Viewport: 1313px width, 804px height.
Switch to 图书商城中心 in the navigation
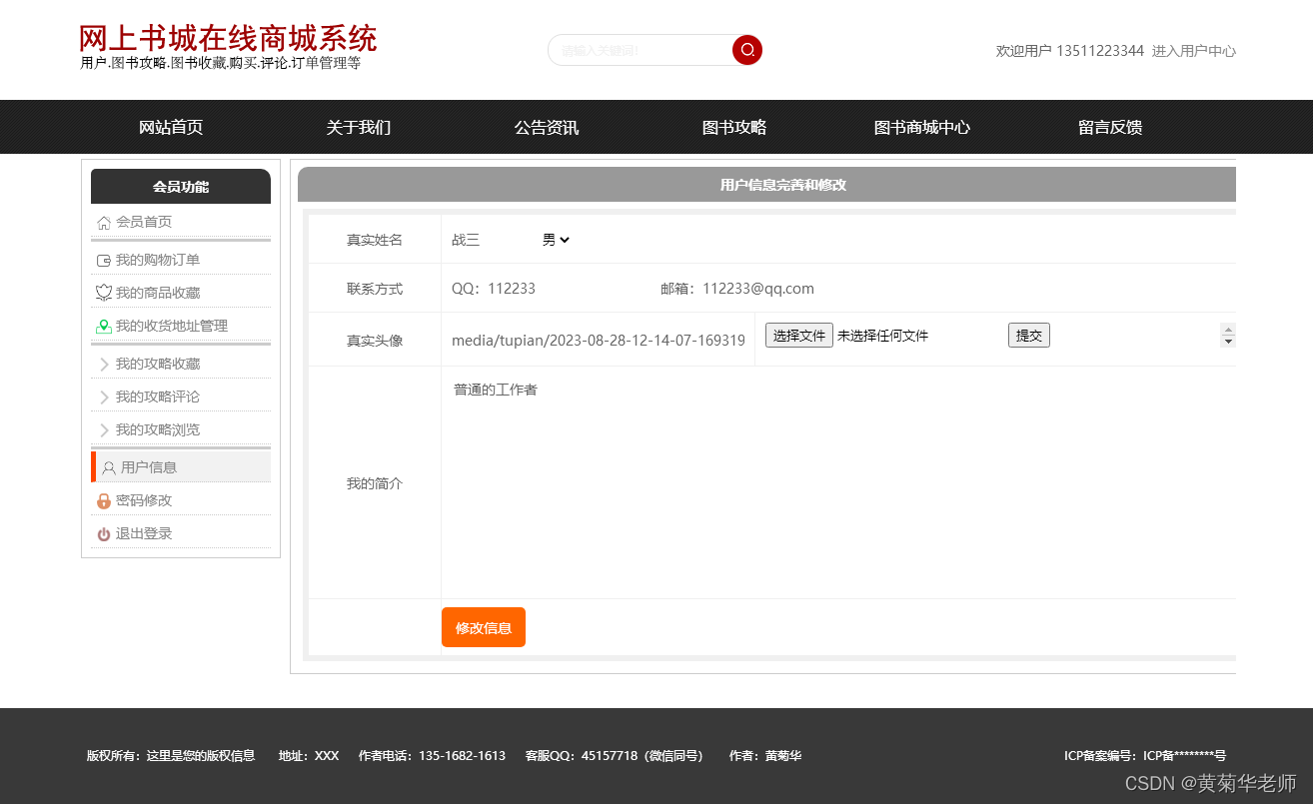coord(920,127)
